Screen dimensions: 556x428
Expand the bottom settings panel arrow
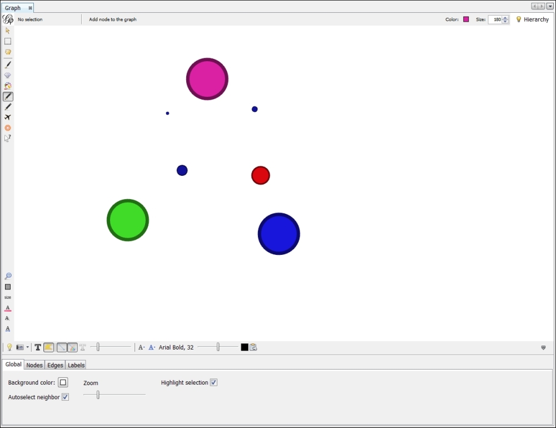point(543,347)
